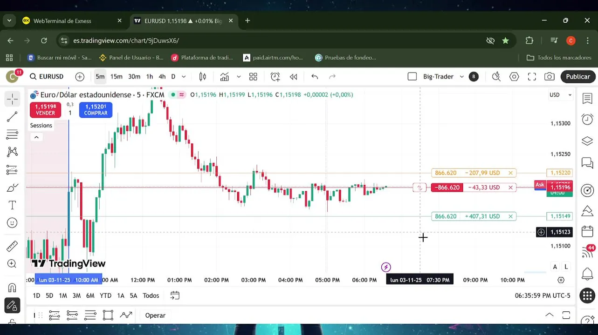This screenshot has width=598, height=335.
Task: Select the 1D date range
Action: 36,295
